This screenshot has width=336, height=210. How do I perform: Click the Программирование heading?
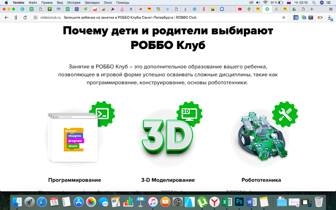(x=75, y=180)
